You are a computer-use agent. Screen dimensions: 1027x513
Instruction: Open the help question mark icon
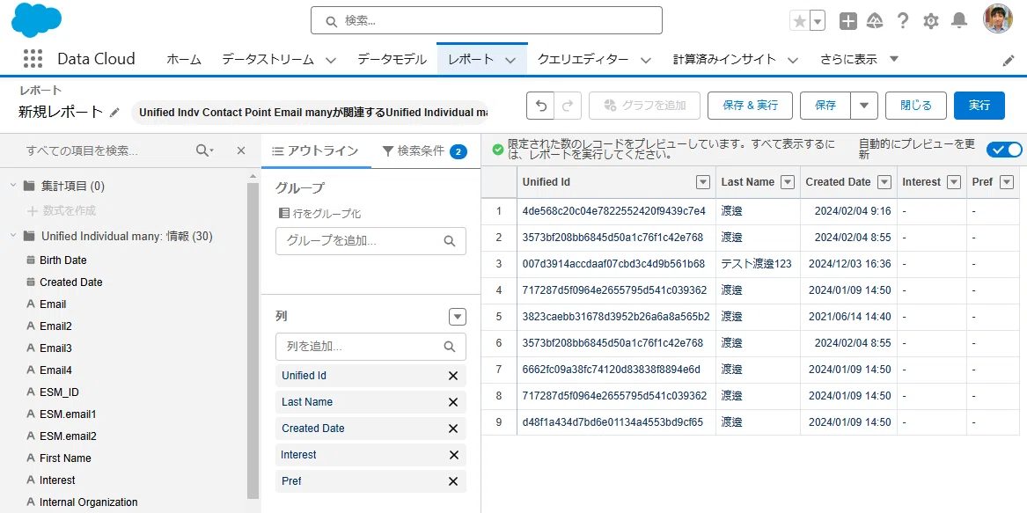pyautogui.click(x=903, y=21)
